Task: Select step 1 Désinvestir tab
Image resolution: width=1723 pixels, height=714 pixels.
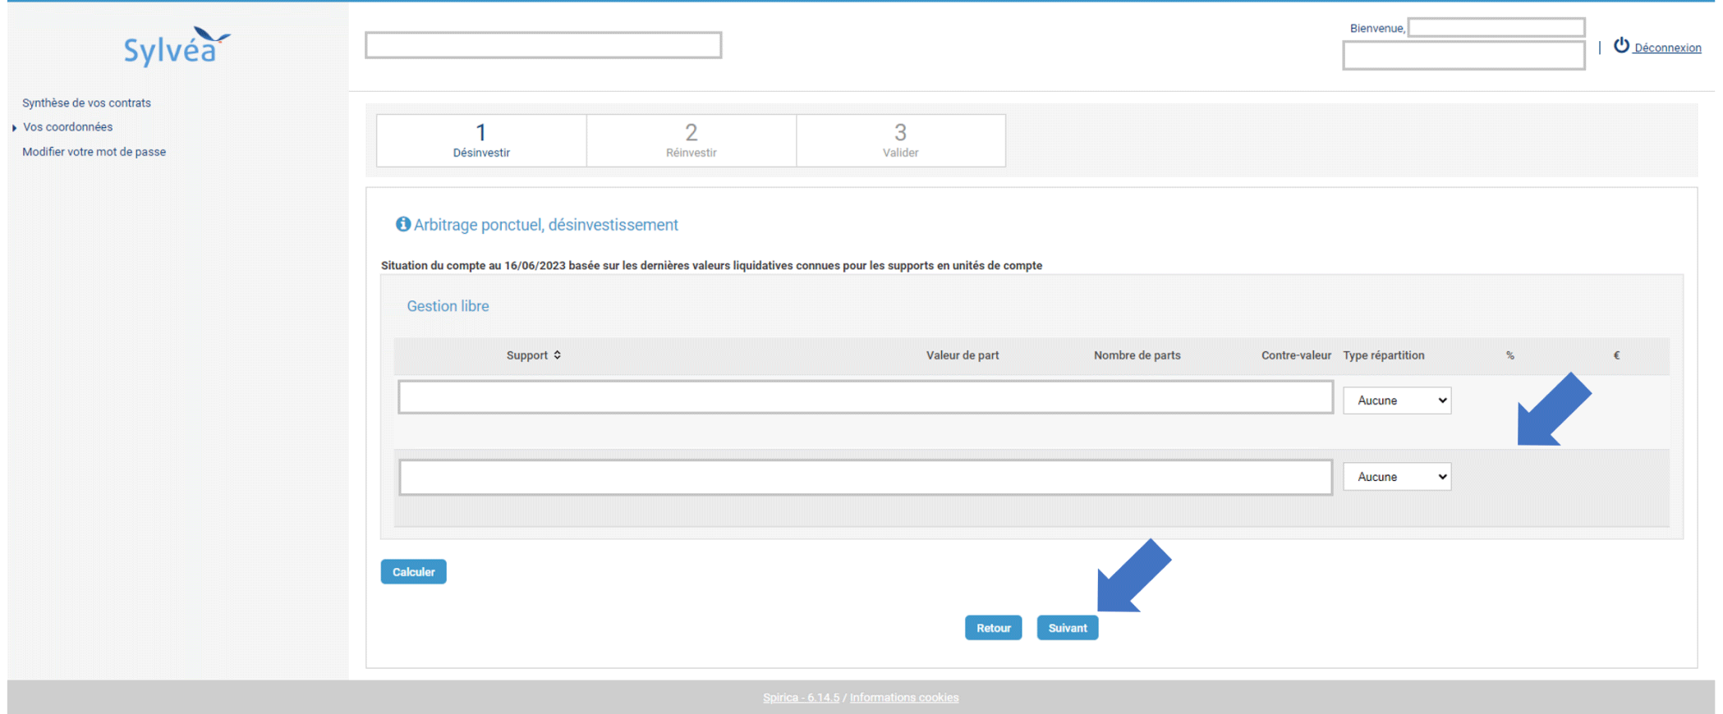Action: 481,140
